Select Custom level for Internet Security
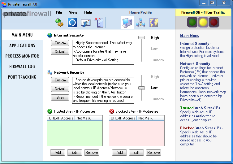Image resolution: width=233 pixels, height=164 pixels. (157, 60)
